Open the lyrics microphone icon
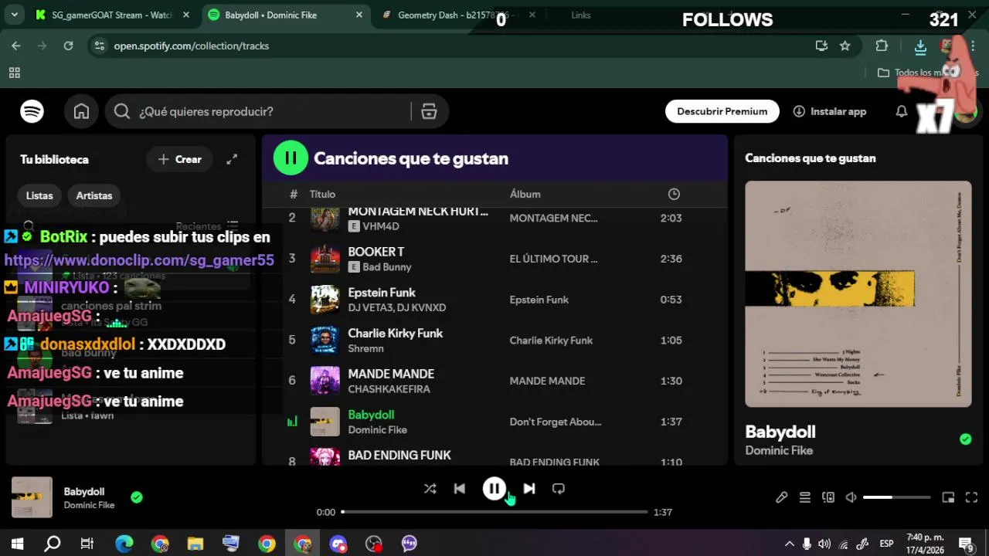The height and width of the screenshot is (556, 989). 782,497
